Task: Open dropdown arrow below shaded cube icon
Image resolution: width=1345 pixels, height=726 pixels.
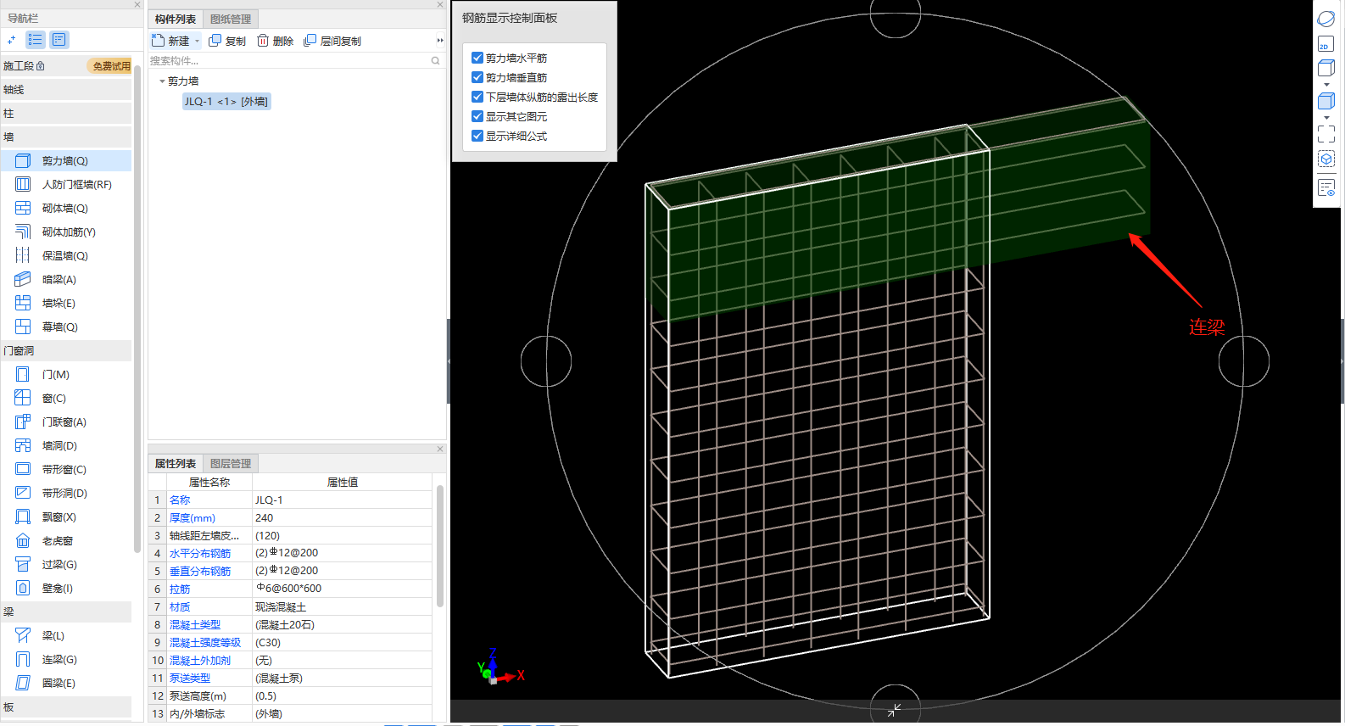Action: (1326, 117)
